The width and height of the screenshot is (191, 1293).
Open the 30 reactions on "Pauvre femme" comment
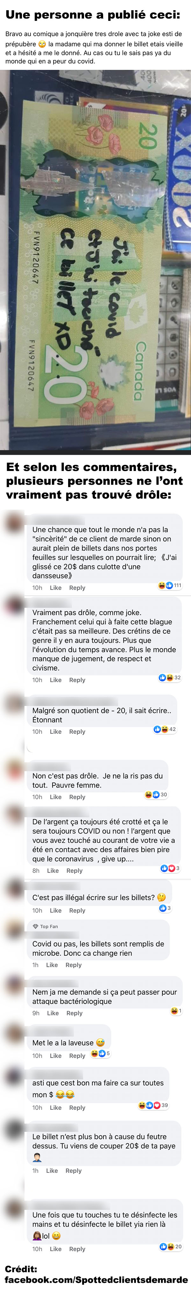tap(156, 795)
